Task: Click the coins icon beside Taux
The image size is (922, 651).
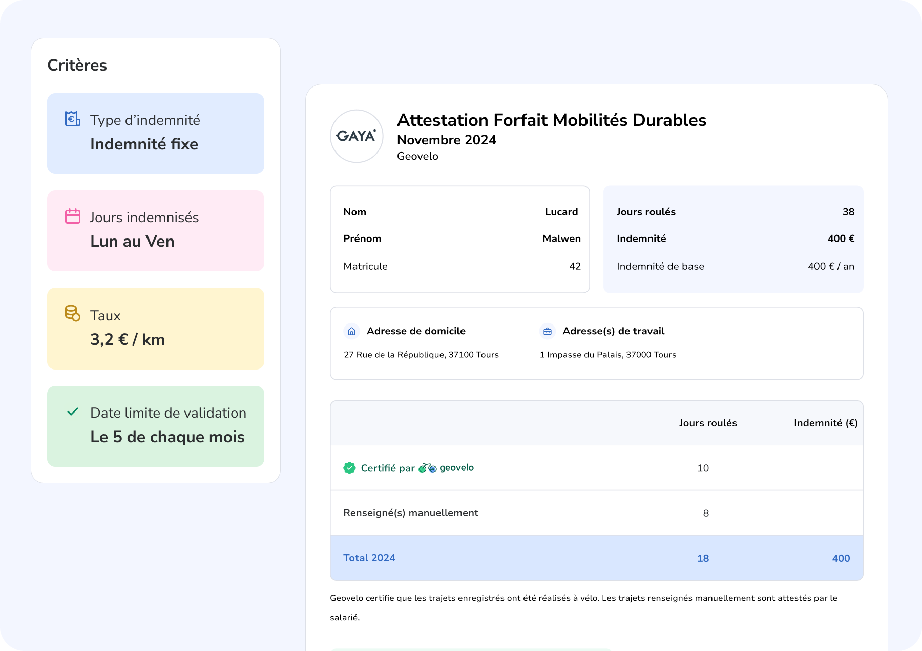Action: (x=73, y=313)
